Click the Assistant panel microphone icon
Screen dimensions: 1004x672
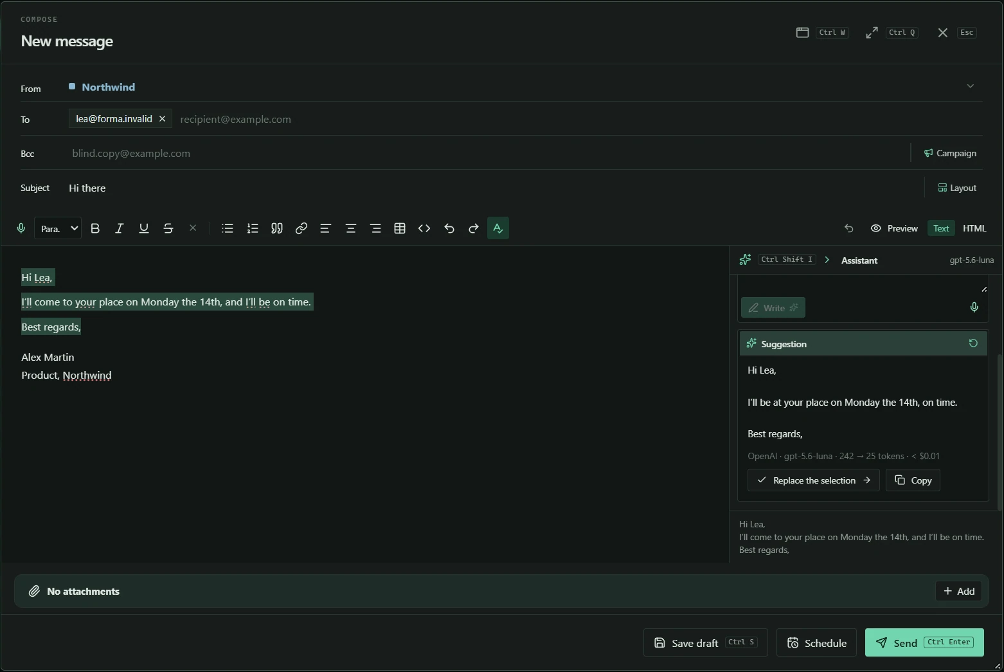pyautogui.click(x=974, y=307)
